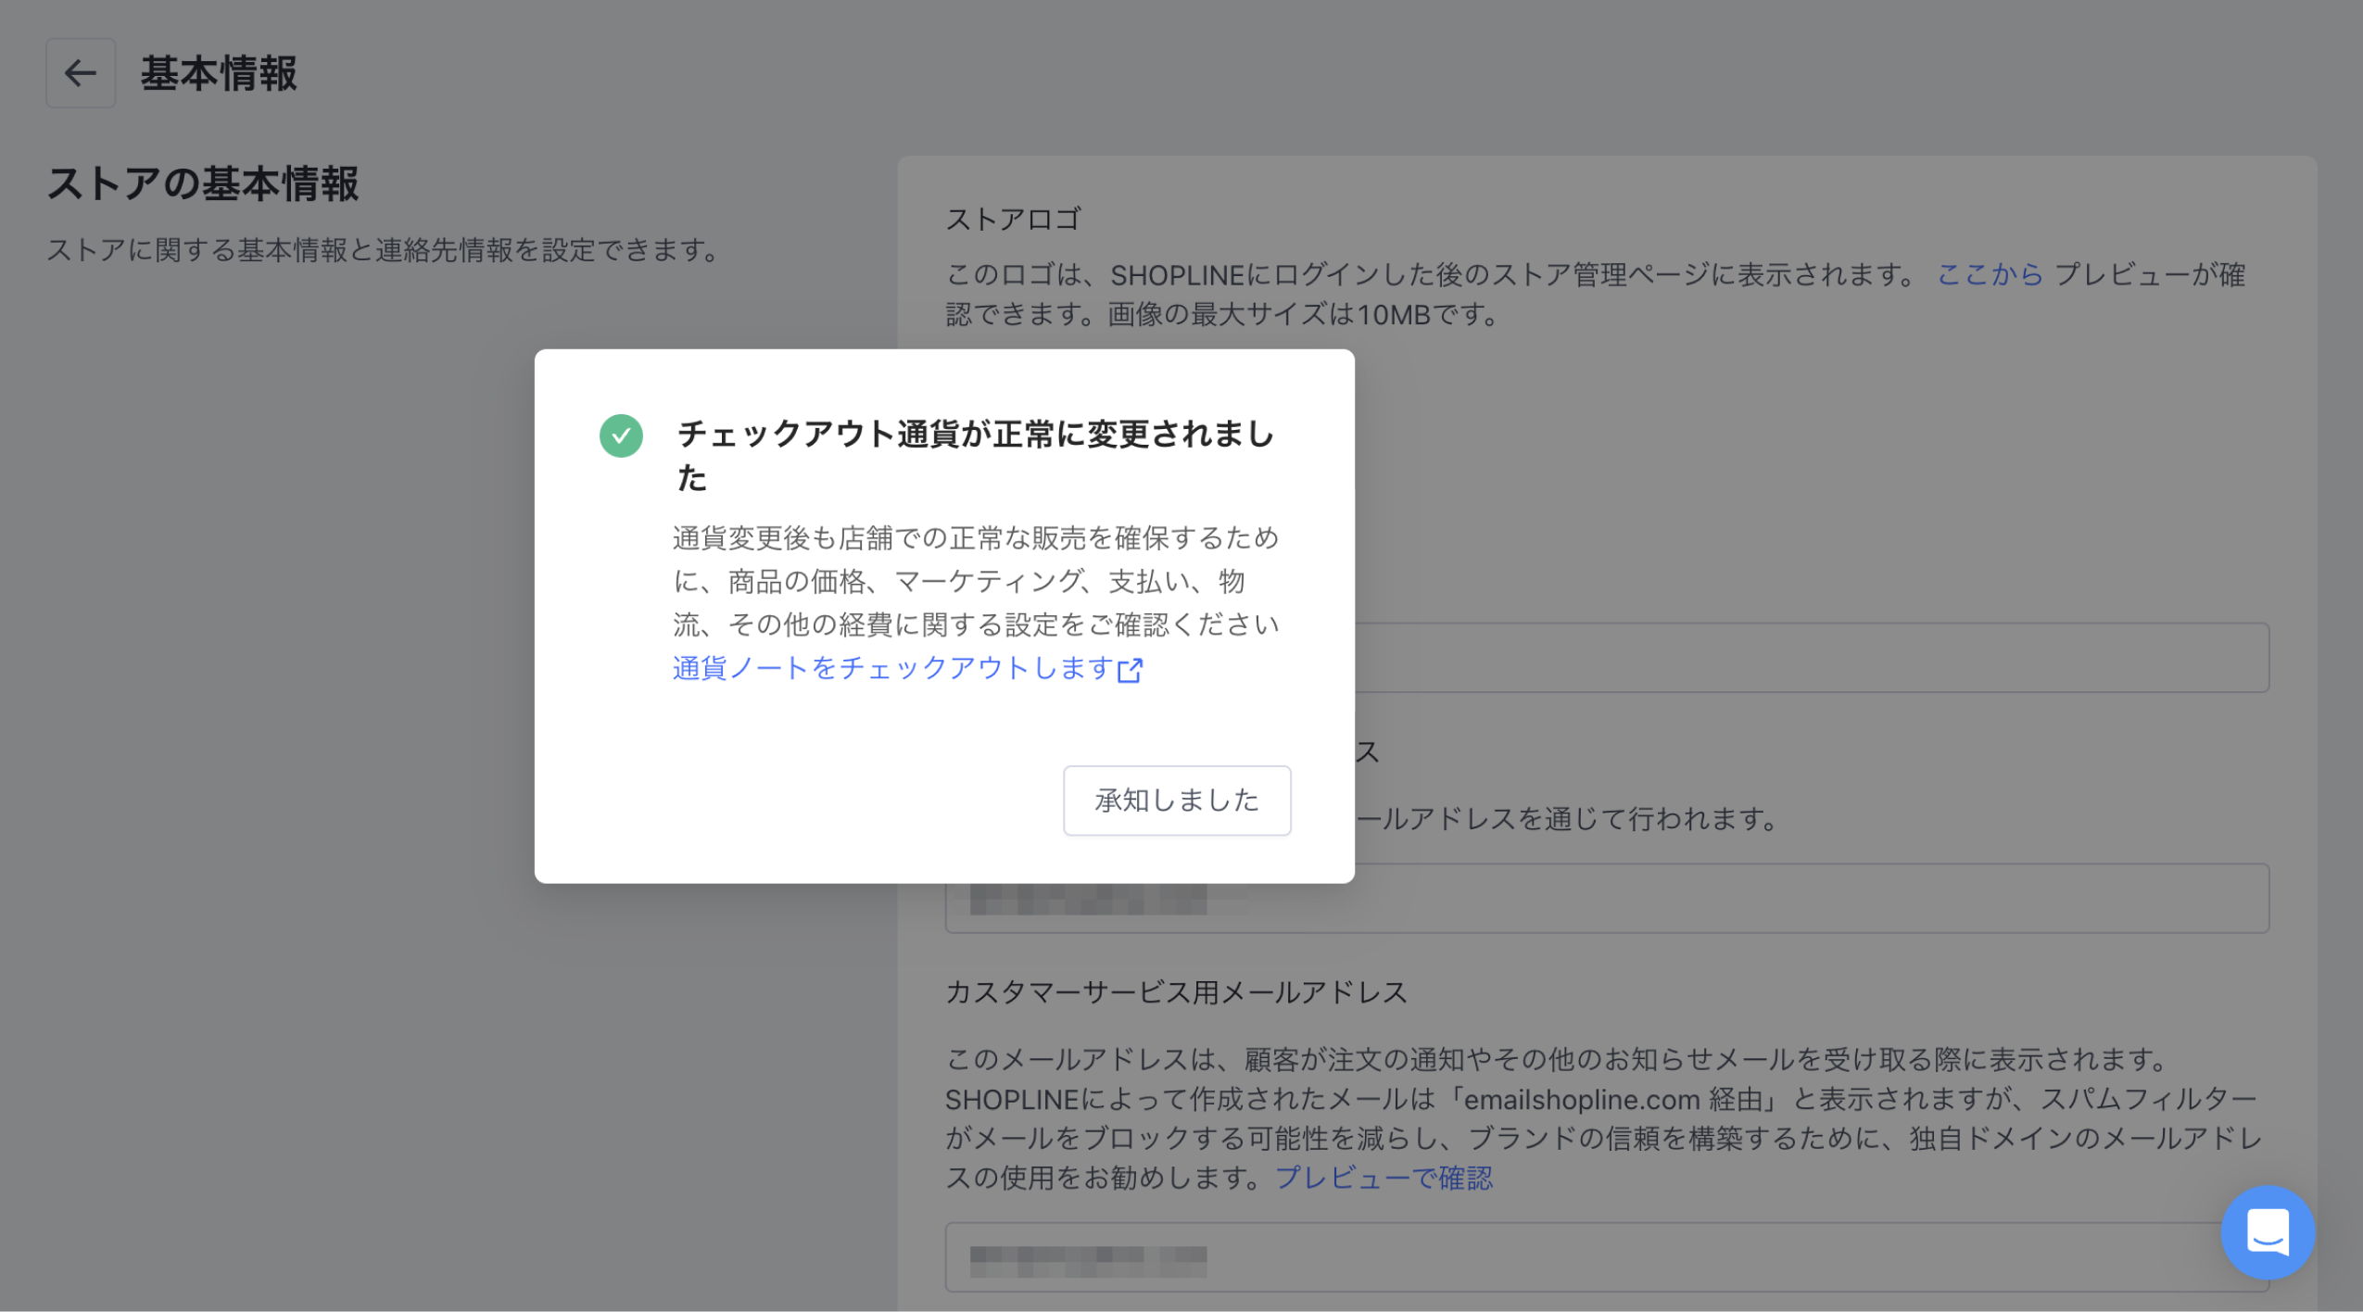Click the 承知しました button
This screenshot has width=2363, height=1312.
pyautogui.click(x=1177, y=800)
